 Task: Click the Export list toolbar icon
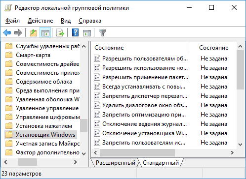(x=60, y=32)
